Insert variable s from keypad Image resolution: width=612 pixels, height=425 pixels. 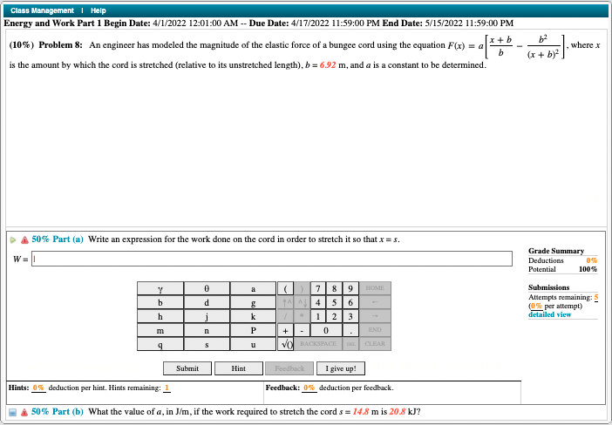click(207, 344)
